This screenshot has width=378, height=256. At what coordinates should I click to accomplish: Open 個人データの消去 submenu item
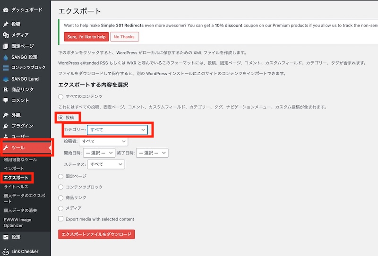(20, 211)
